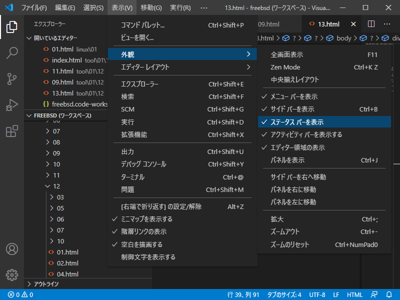Click the VS Code logo icon
400x300 pixels.
(9, 7)
